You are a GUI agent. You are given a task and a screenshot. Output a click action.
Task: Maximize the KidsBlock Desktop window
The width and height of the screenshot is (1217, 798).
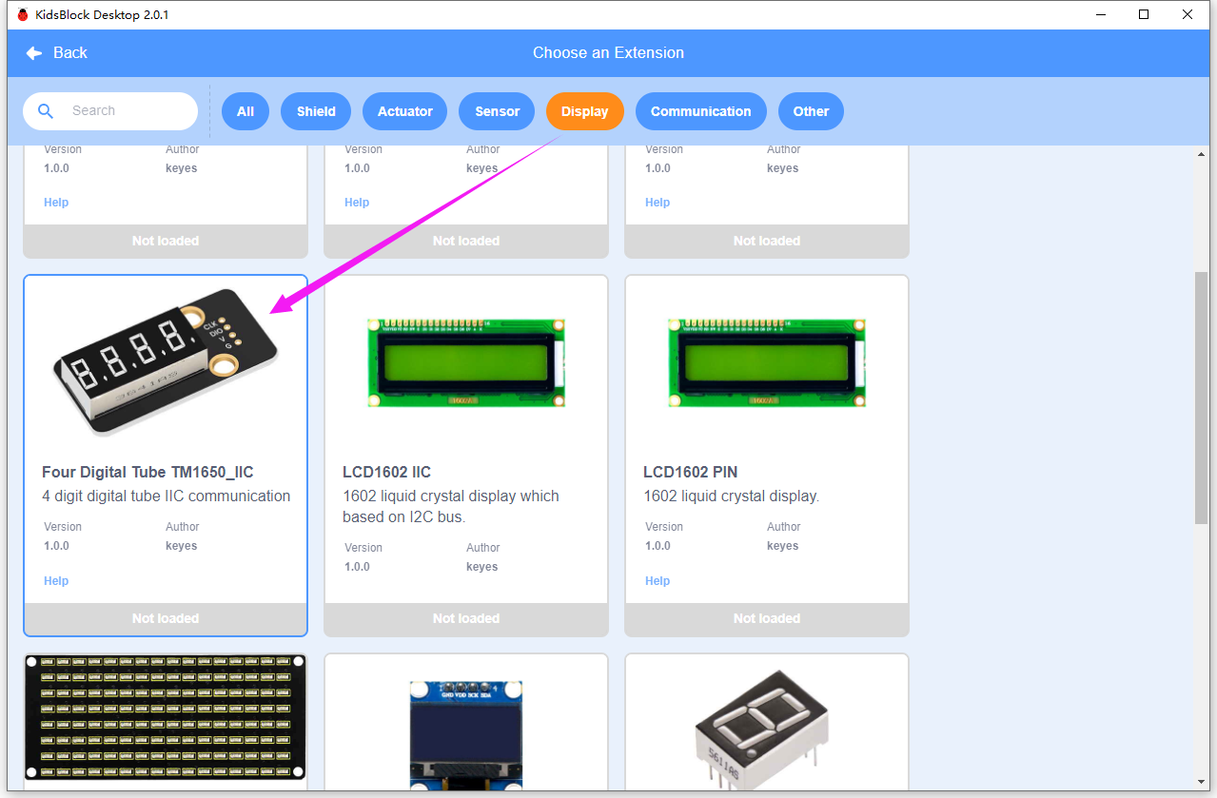tap(1144, 14)
